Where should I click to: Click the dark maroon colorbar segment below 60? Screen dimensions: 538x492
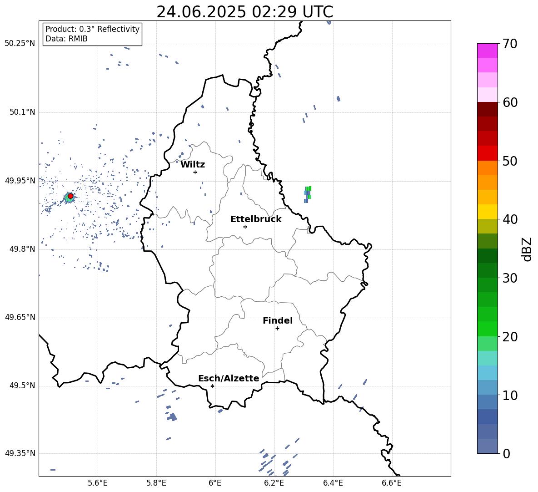[487, 109]
